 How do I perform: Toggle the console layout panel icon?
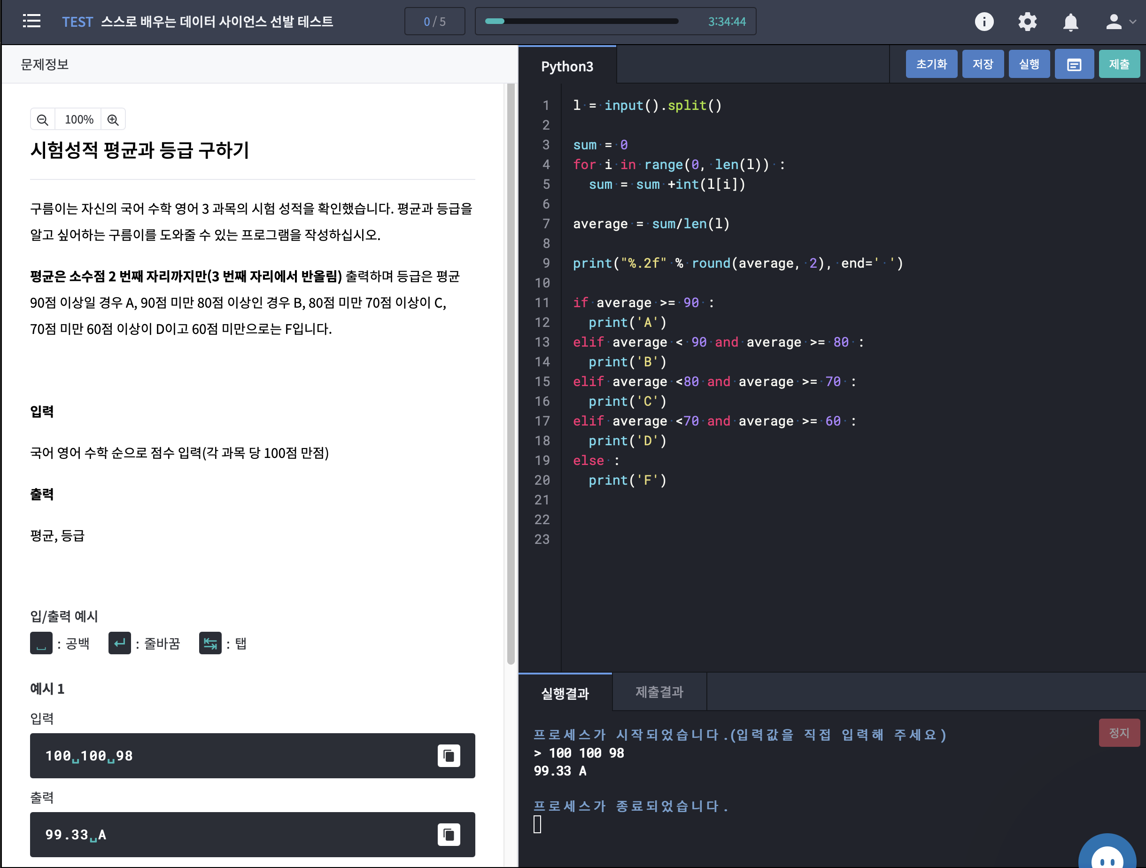pos(1074,64)
